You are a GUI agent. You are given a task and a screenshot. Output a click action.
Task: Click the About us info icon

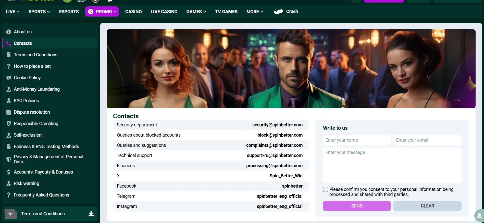point(9,32)
